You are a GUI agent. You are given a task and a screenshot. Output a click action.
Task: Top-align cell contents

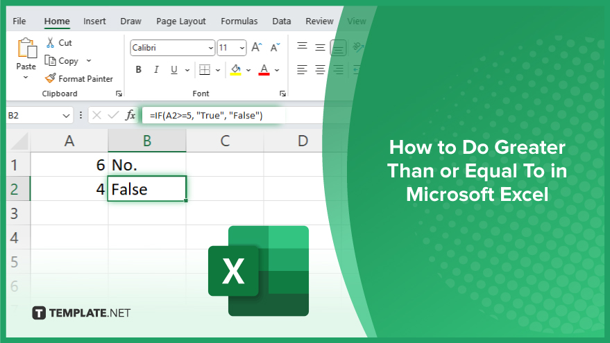coord(303,46)
